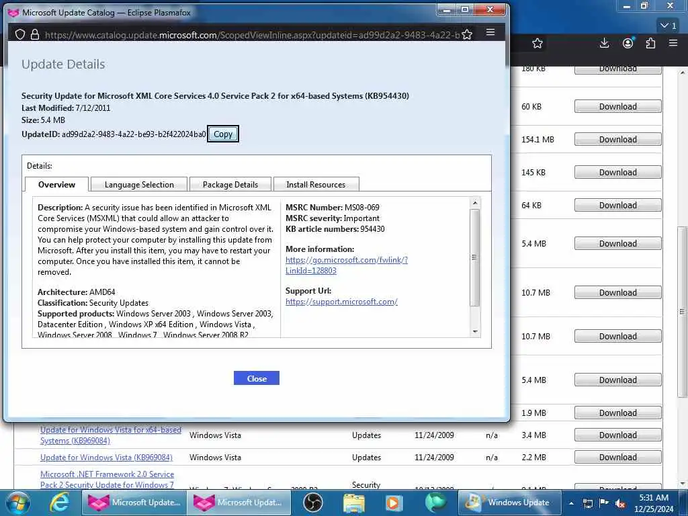Click the Architecture AMD64 text
The height and width of the screenshot is (516, 688).
[x=77, y=292]
